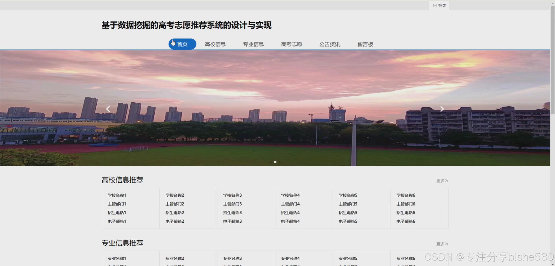555x266 pixels.
Task: Select the 高考志愿 menu item
Action: [291, 44]
